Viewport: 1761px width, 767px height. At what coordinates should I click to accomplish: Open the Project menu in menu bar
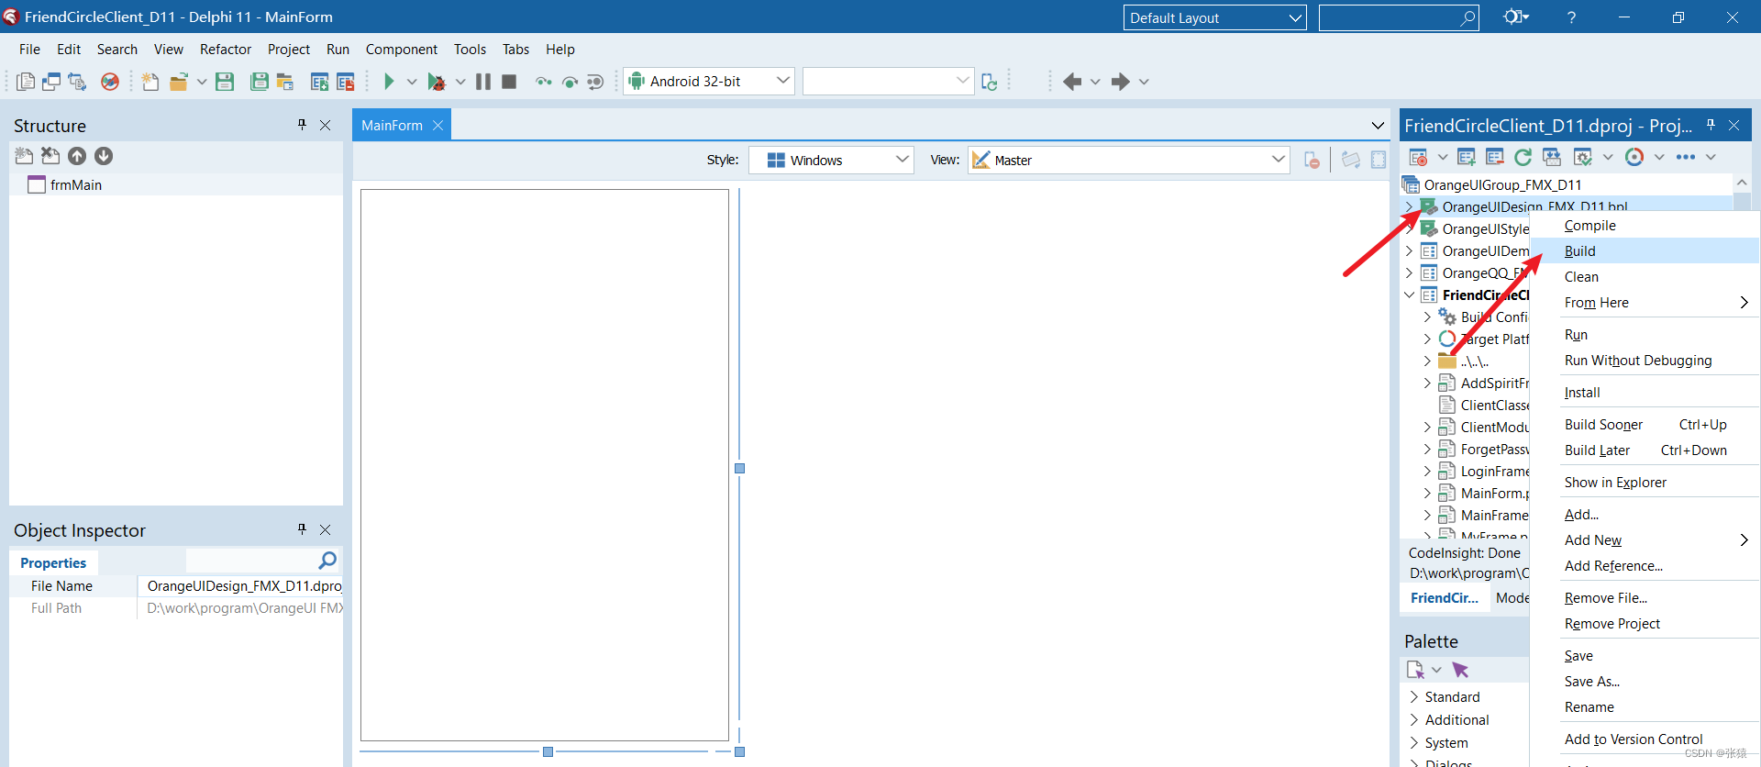point(289,50)
